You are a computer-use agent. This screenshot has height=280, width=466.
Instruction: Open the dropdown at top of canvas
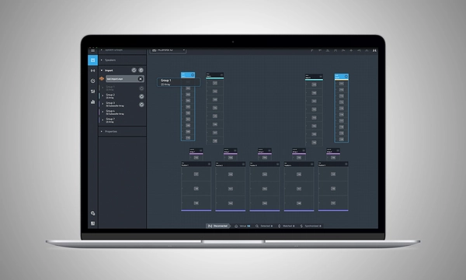(x=168, y=50)
